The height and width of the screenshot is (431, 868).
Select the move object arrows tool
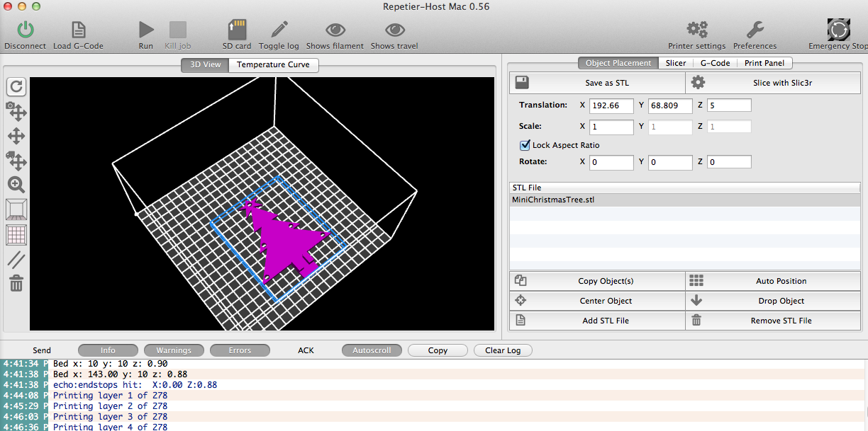[16, 160]
